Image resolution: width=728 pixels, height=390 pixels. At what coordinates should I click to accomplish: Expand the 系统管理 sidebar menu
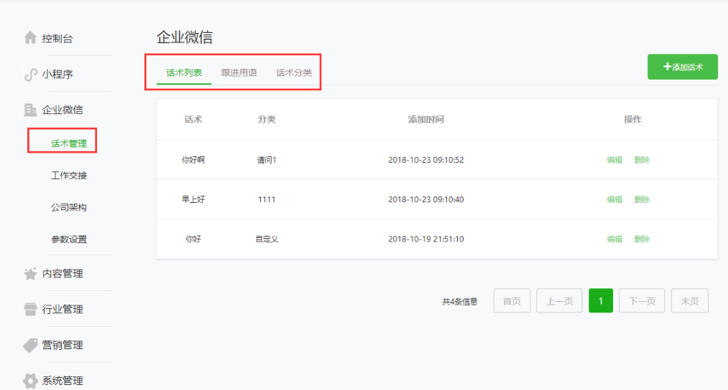click(x=63, y=381)
